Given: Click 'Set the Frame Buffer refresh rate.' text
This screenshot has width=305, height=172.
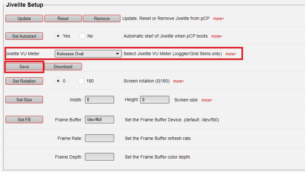Looking at the screenshot, I should tap(158, 138).
